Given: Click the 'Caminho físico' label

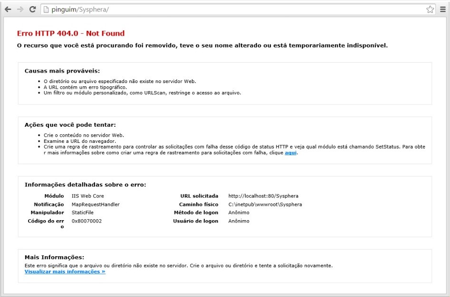Looking at the screenshot, I should click(x=199, y=204).
